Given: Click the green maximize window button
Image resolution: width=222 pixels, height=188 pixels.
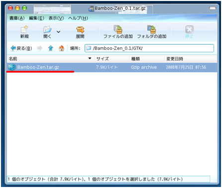Looking at the screenshot, I should point(24,8).
